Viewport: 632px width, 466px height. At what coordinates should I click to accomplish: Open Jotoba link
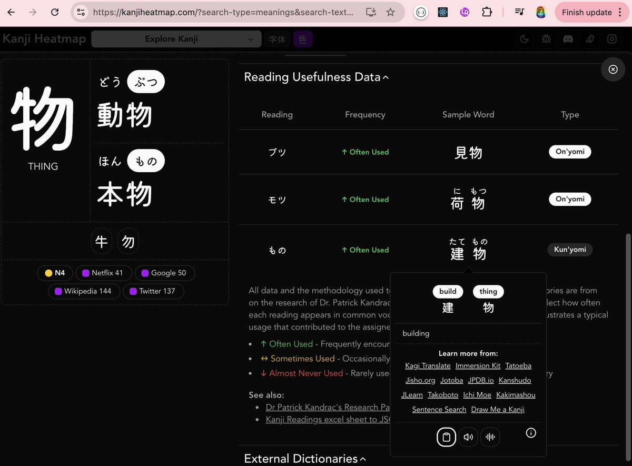(x=451, y=380)
